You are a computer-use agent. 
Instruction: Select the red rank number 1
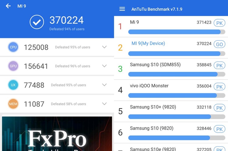click(x=120, y=26)
